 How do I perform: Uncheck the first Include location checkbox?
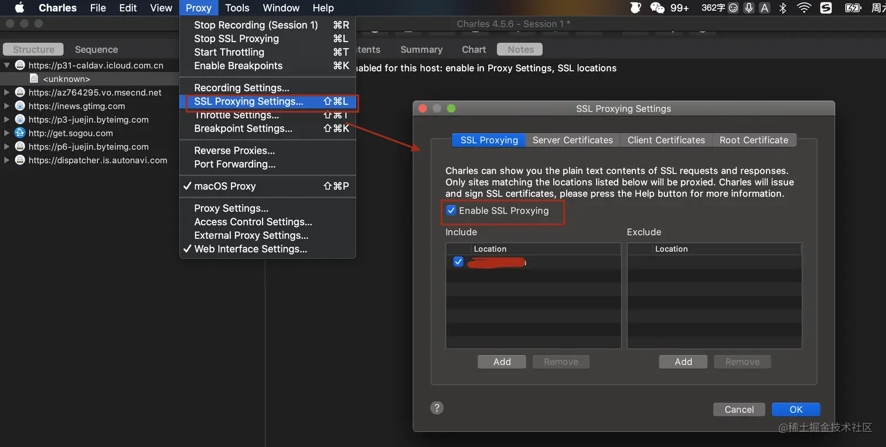(458, 262)
